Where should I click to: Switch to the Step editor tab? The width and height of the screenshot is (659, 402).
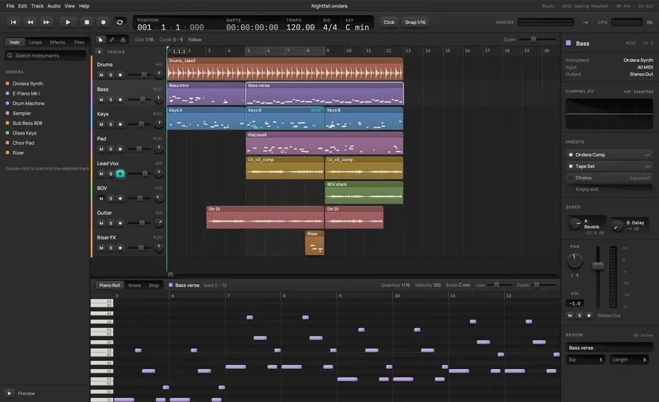(x=154, y=285)
